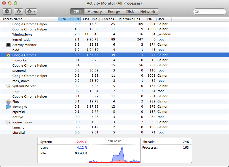Select the Google Chrome Helper row with PID 991
The image size is (229, 167).
114,24
